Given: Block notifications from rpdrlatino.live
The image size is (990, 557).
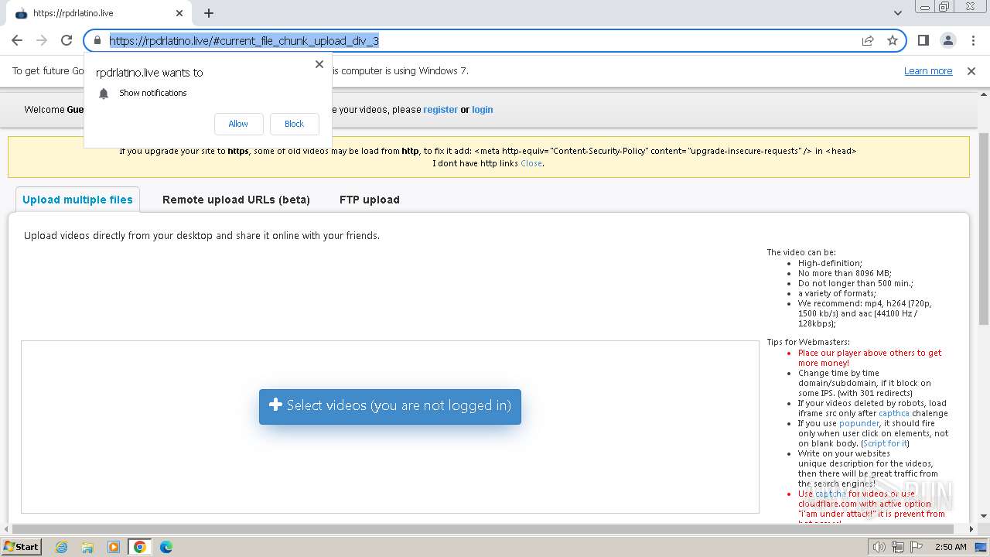Looking at the screenshot, I should 295,124.
